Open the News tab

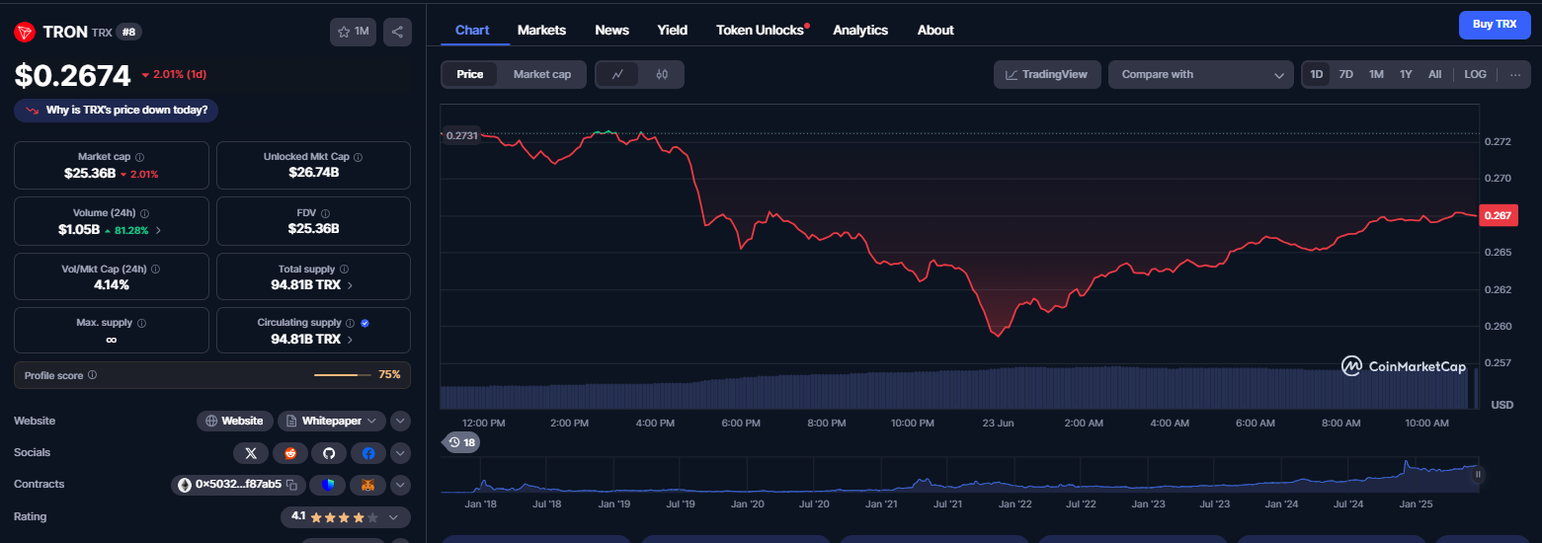pos(611,30)
